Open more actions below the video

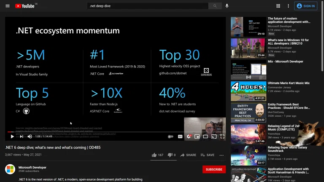(x=221, y=155)
